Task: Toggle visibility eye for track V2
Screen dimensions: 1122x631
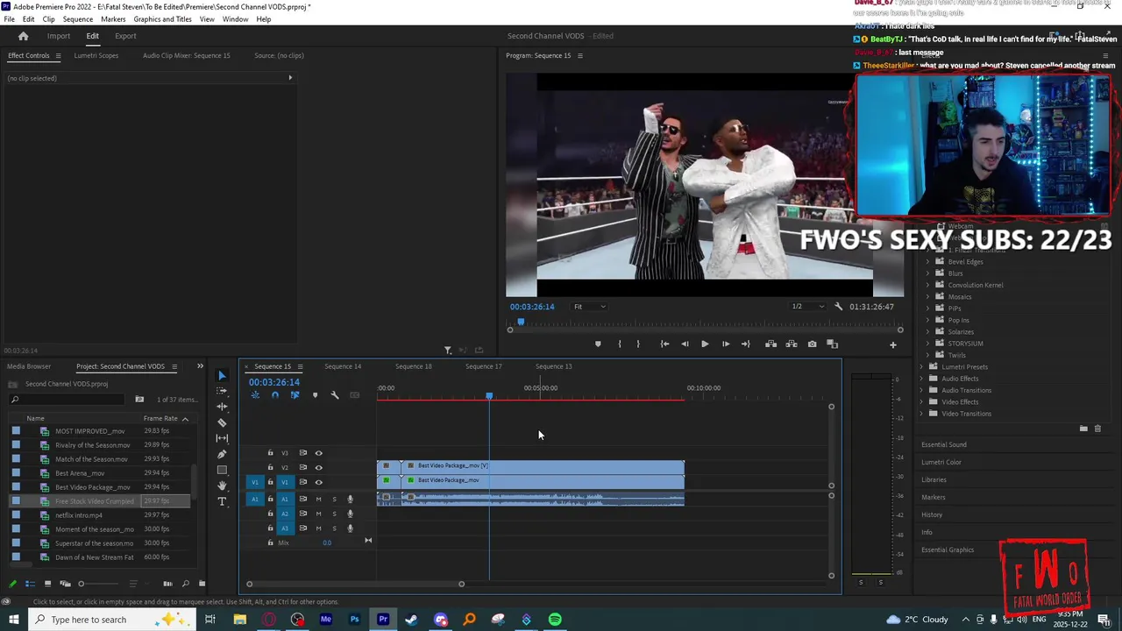Action: click(x=318, y=467)
